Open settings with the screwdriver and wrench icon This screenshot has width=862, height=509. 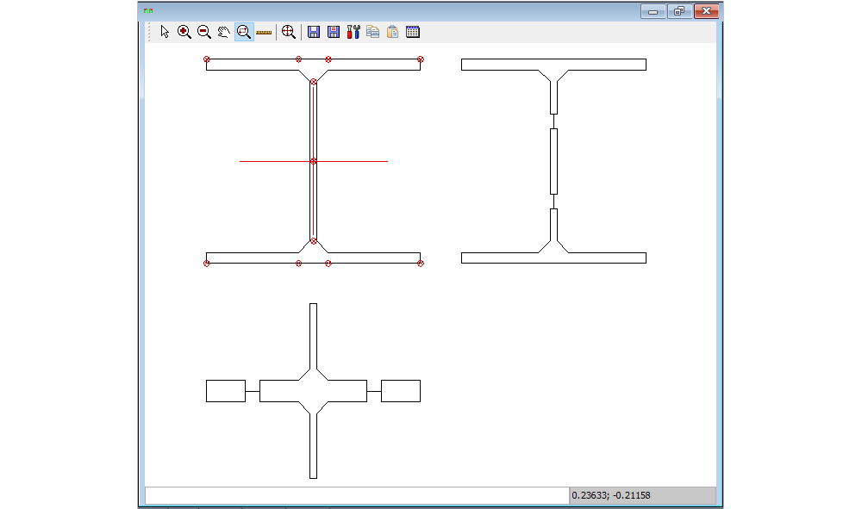point(353,32)
